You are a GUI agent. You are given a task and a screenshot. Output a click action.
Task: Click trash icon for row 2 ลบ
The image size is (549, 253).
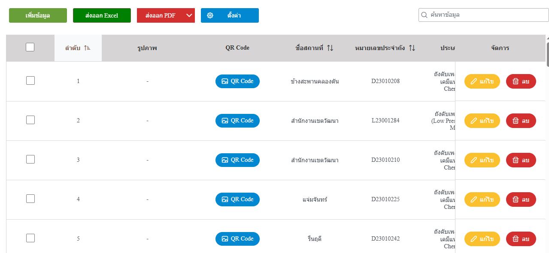pos(516,121)
